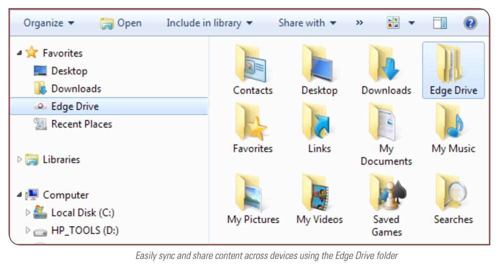Open the change view options dropdown arrow

click(x=412, y=23)
